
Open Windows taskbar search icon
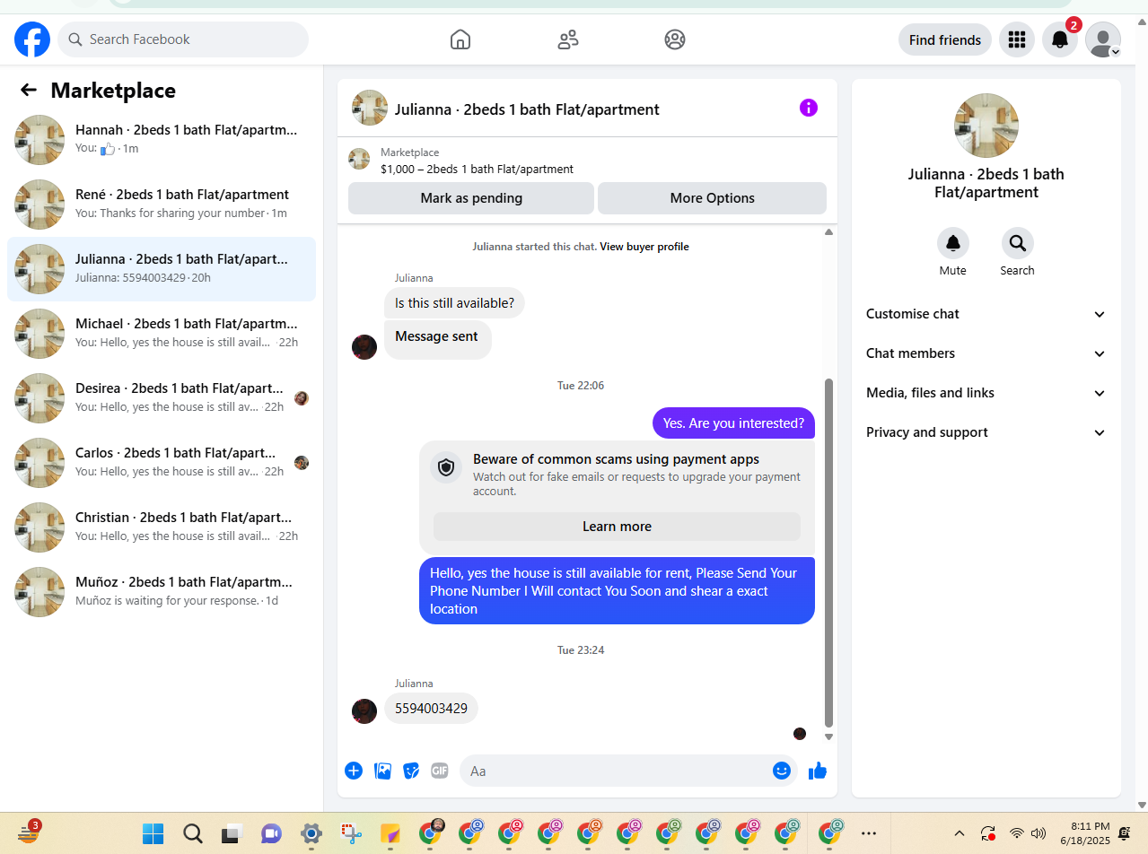[193, 833]
